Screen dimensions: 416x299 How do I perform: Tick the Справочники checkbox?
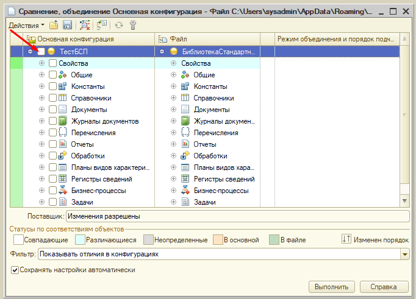[53, 97]
